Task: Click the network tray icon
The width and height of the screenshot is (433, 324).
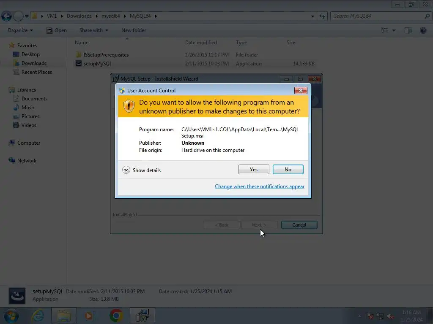Action: 380,316
